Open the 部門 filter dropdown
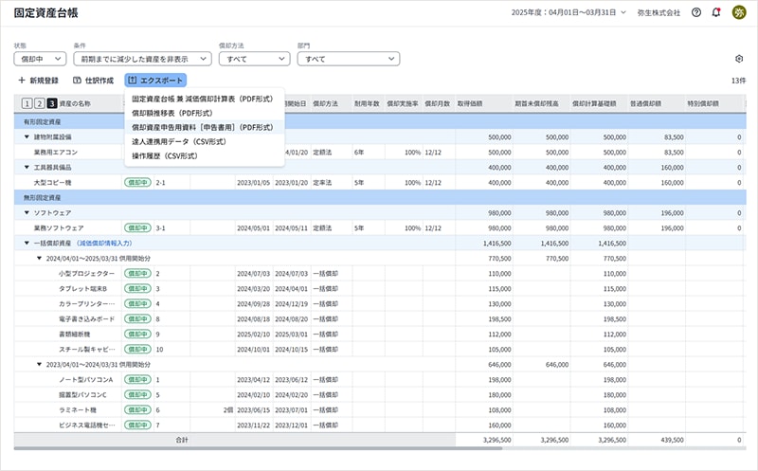Viewport: 758px width, 471px height. [349, 59]
